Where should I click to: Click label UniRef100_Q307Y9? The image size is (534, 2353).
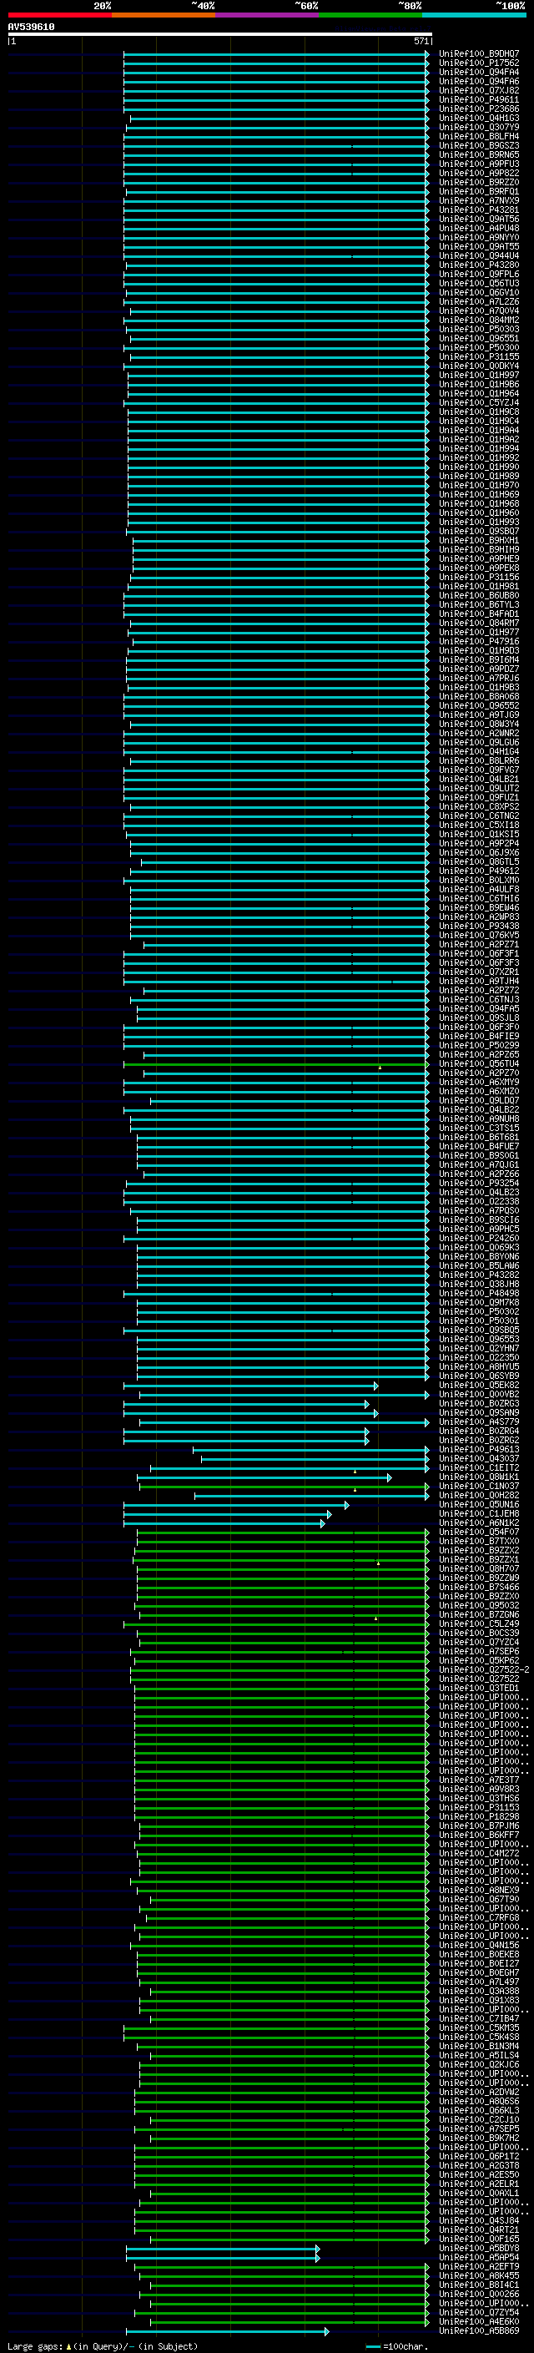(x=479, y=127)
